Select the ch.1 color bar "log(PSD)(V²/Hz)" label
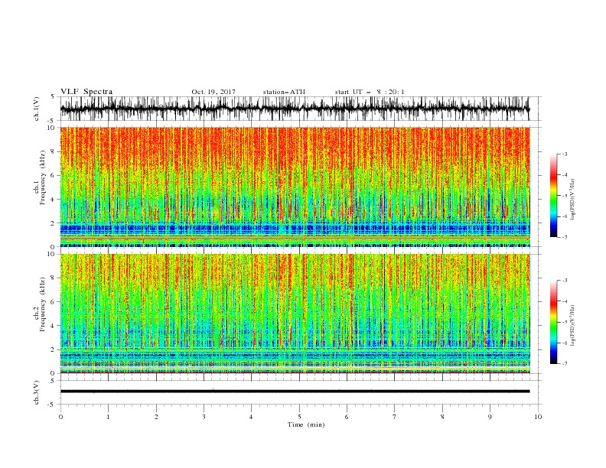 [x=573, y=200]
